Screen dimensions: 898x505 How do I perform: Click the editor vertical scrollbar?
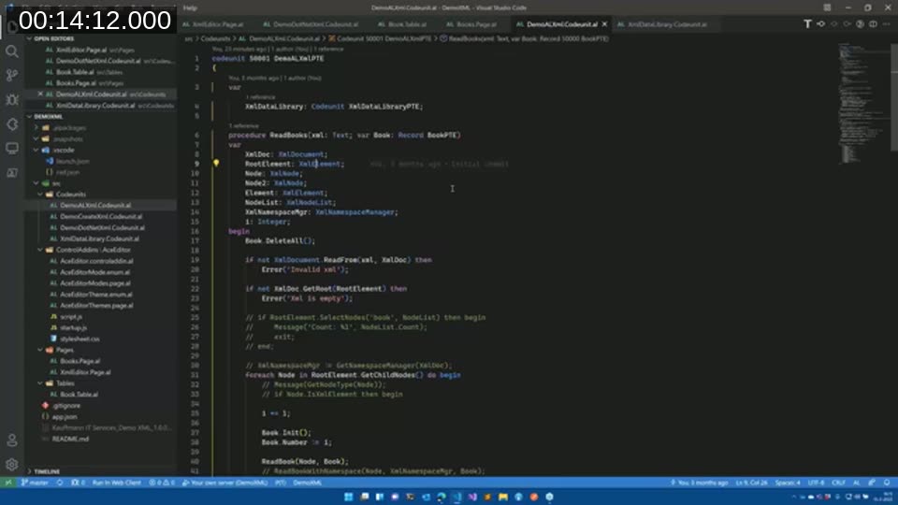(894, 97)
